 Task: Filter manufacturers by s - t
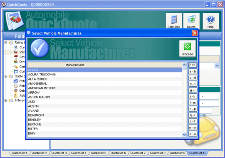(193, 121)
